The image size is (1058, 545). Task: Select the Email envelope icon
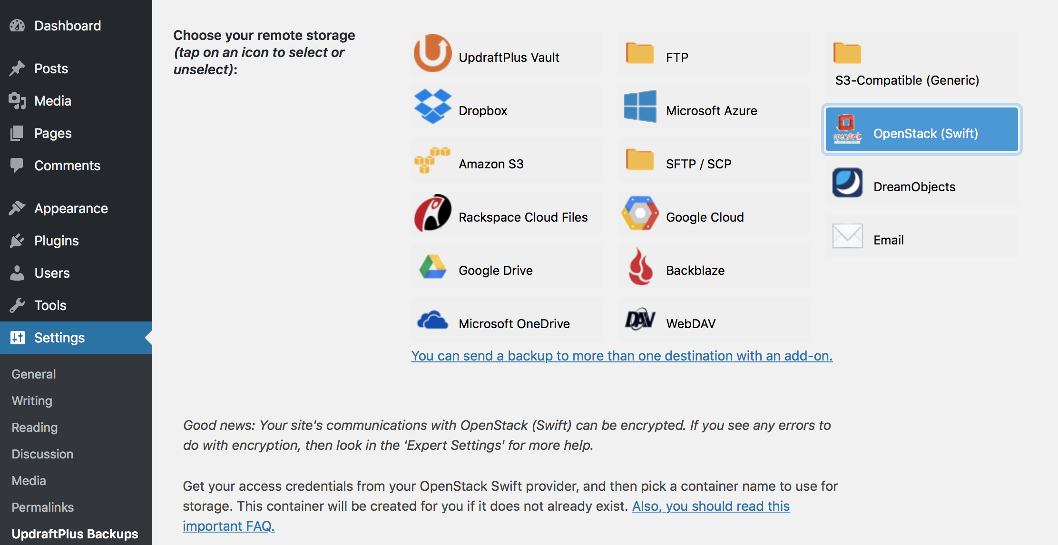point(847,236)
